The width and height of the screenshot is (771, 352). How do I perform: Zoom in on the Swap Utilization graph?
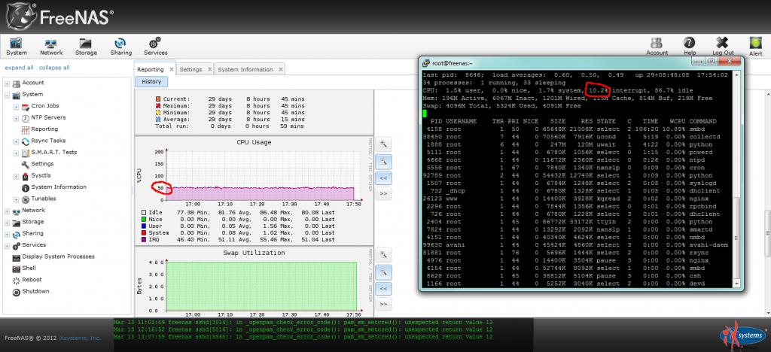pos(383,254)
